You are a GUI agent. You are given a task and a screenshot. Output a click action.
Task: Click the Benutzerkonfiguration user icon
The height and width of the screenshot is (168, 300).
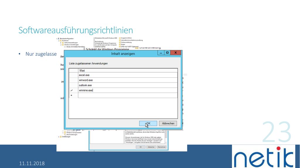coord(59,38)
